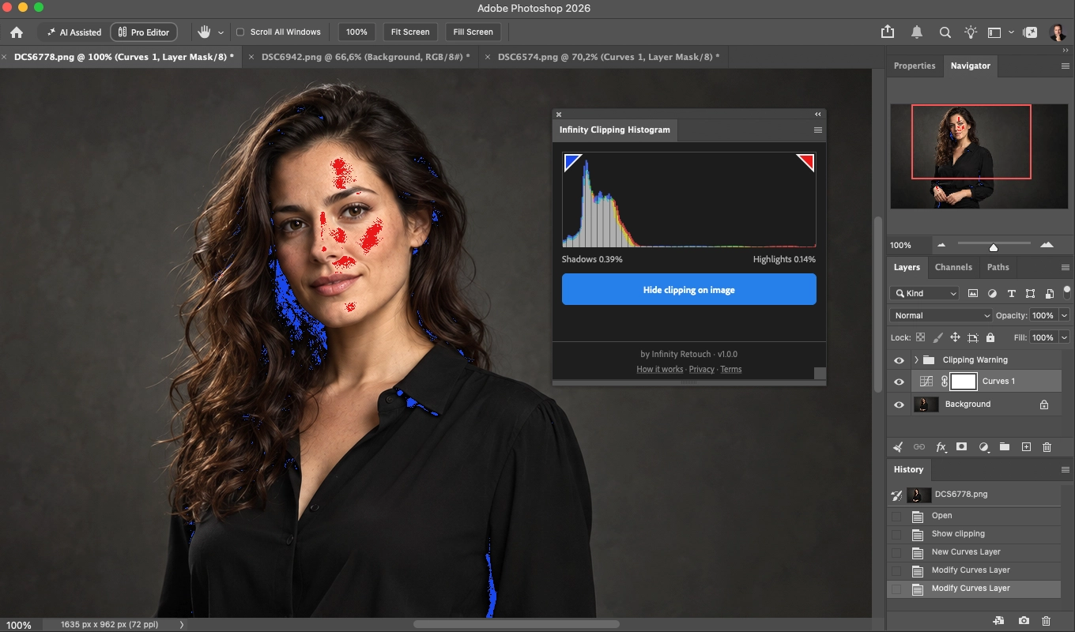Create new group with Layers folder icon
The image size is (1075, 632).
point(1005,447)
